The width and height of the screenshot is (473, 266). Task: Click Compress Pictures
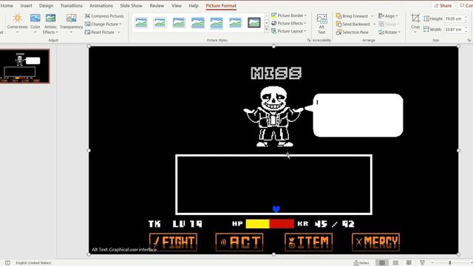point(104,16)
